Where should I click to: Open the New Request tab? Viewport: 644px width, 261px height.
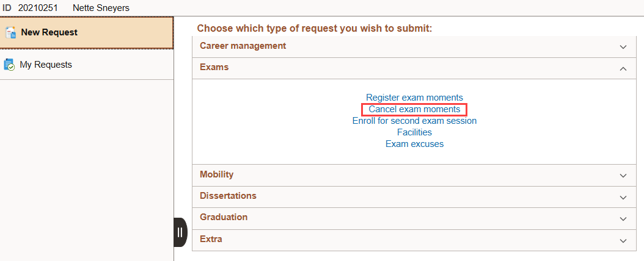coord(49,32)
